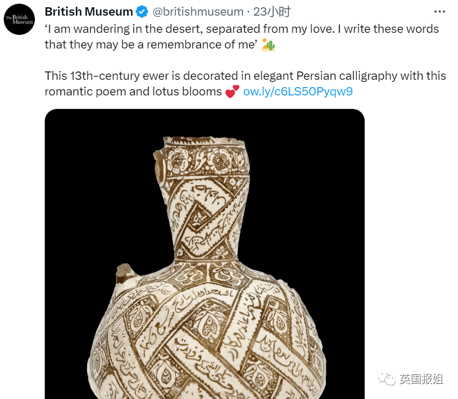Image resolution: width=458 pixels, height=399 pixels.
Task: Click the '13th-century ewer' sentence text
Action: pos(245,83)
